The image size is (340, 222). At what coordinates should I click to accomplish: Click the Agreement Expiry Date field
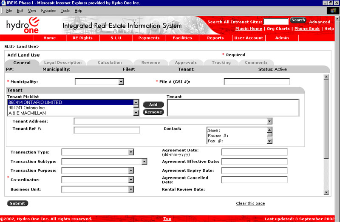(255, 171)
